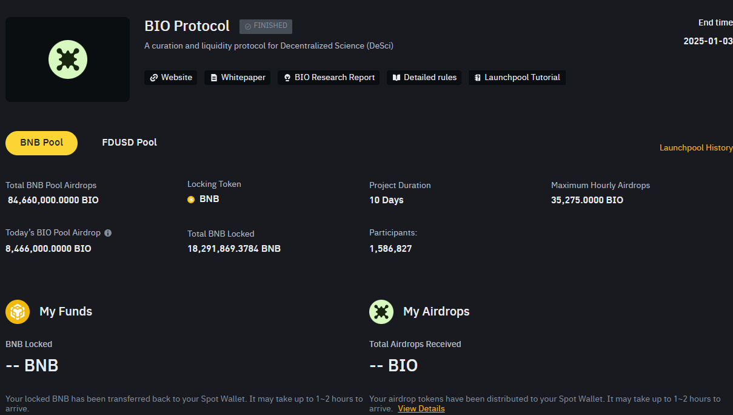Open the BIO Research Report
The image size is (733, 415).
pos(329,78)
